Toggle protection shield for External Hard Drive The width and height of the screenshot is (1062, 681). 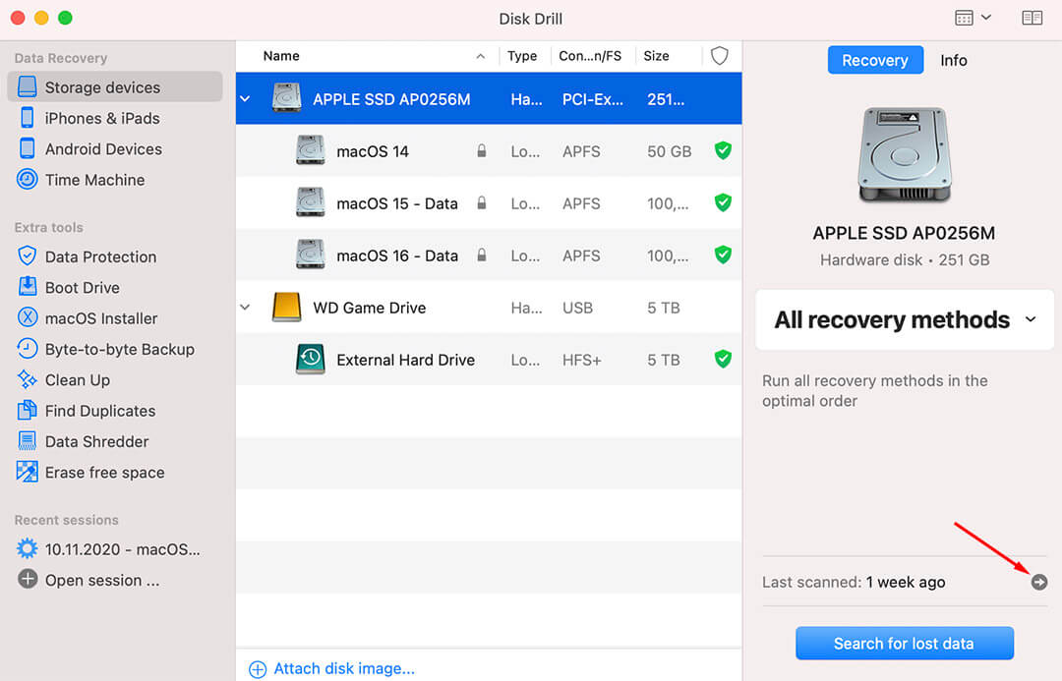tap(723, 359)
